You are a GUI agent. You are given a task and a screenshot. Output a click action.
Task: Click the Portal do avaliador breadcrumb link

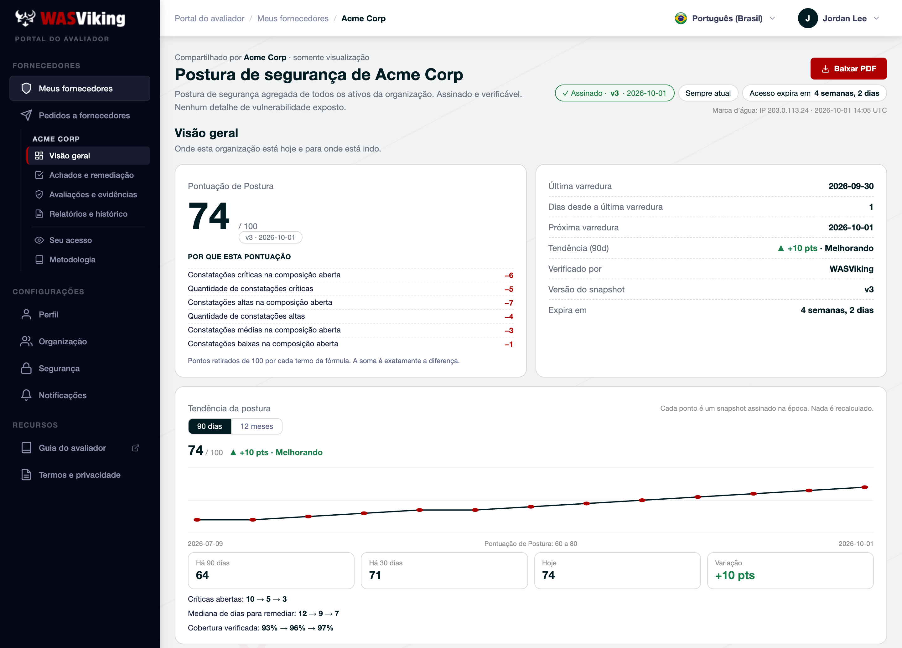pos(210,18)
